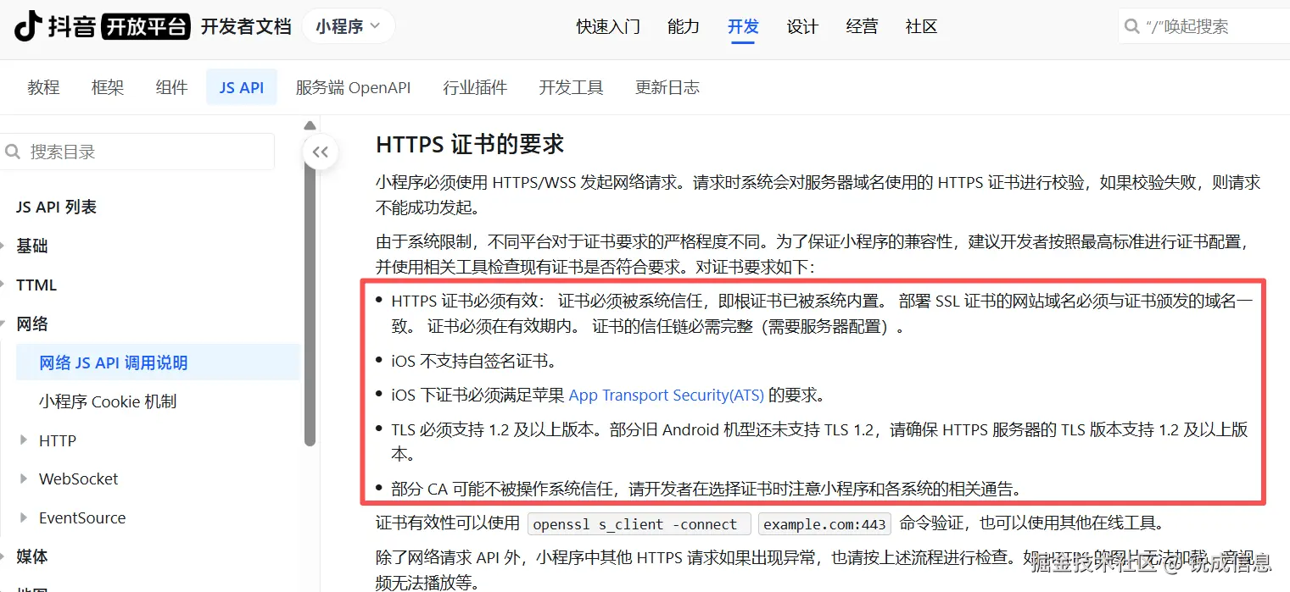1290x592 pixels.
Task: Select the 开发者文档 home icon link
Action: point(246,26)
